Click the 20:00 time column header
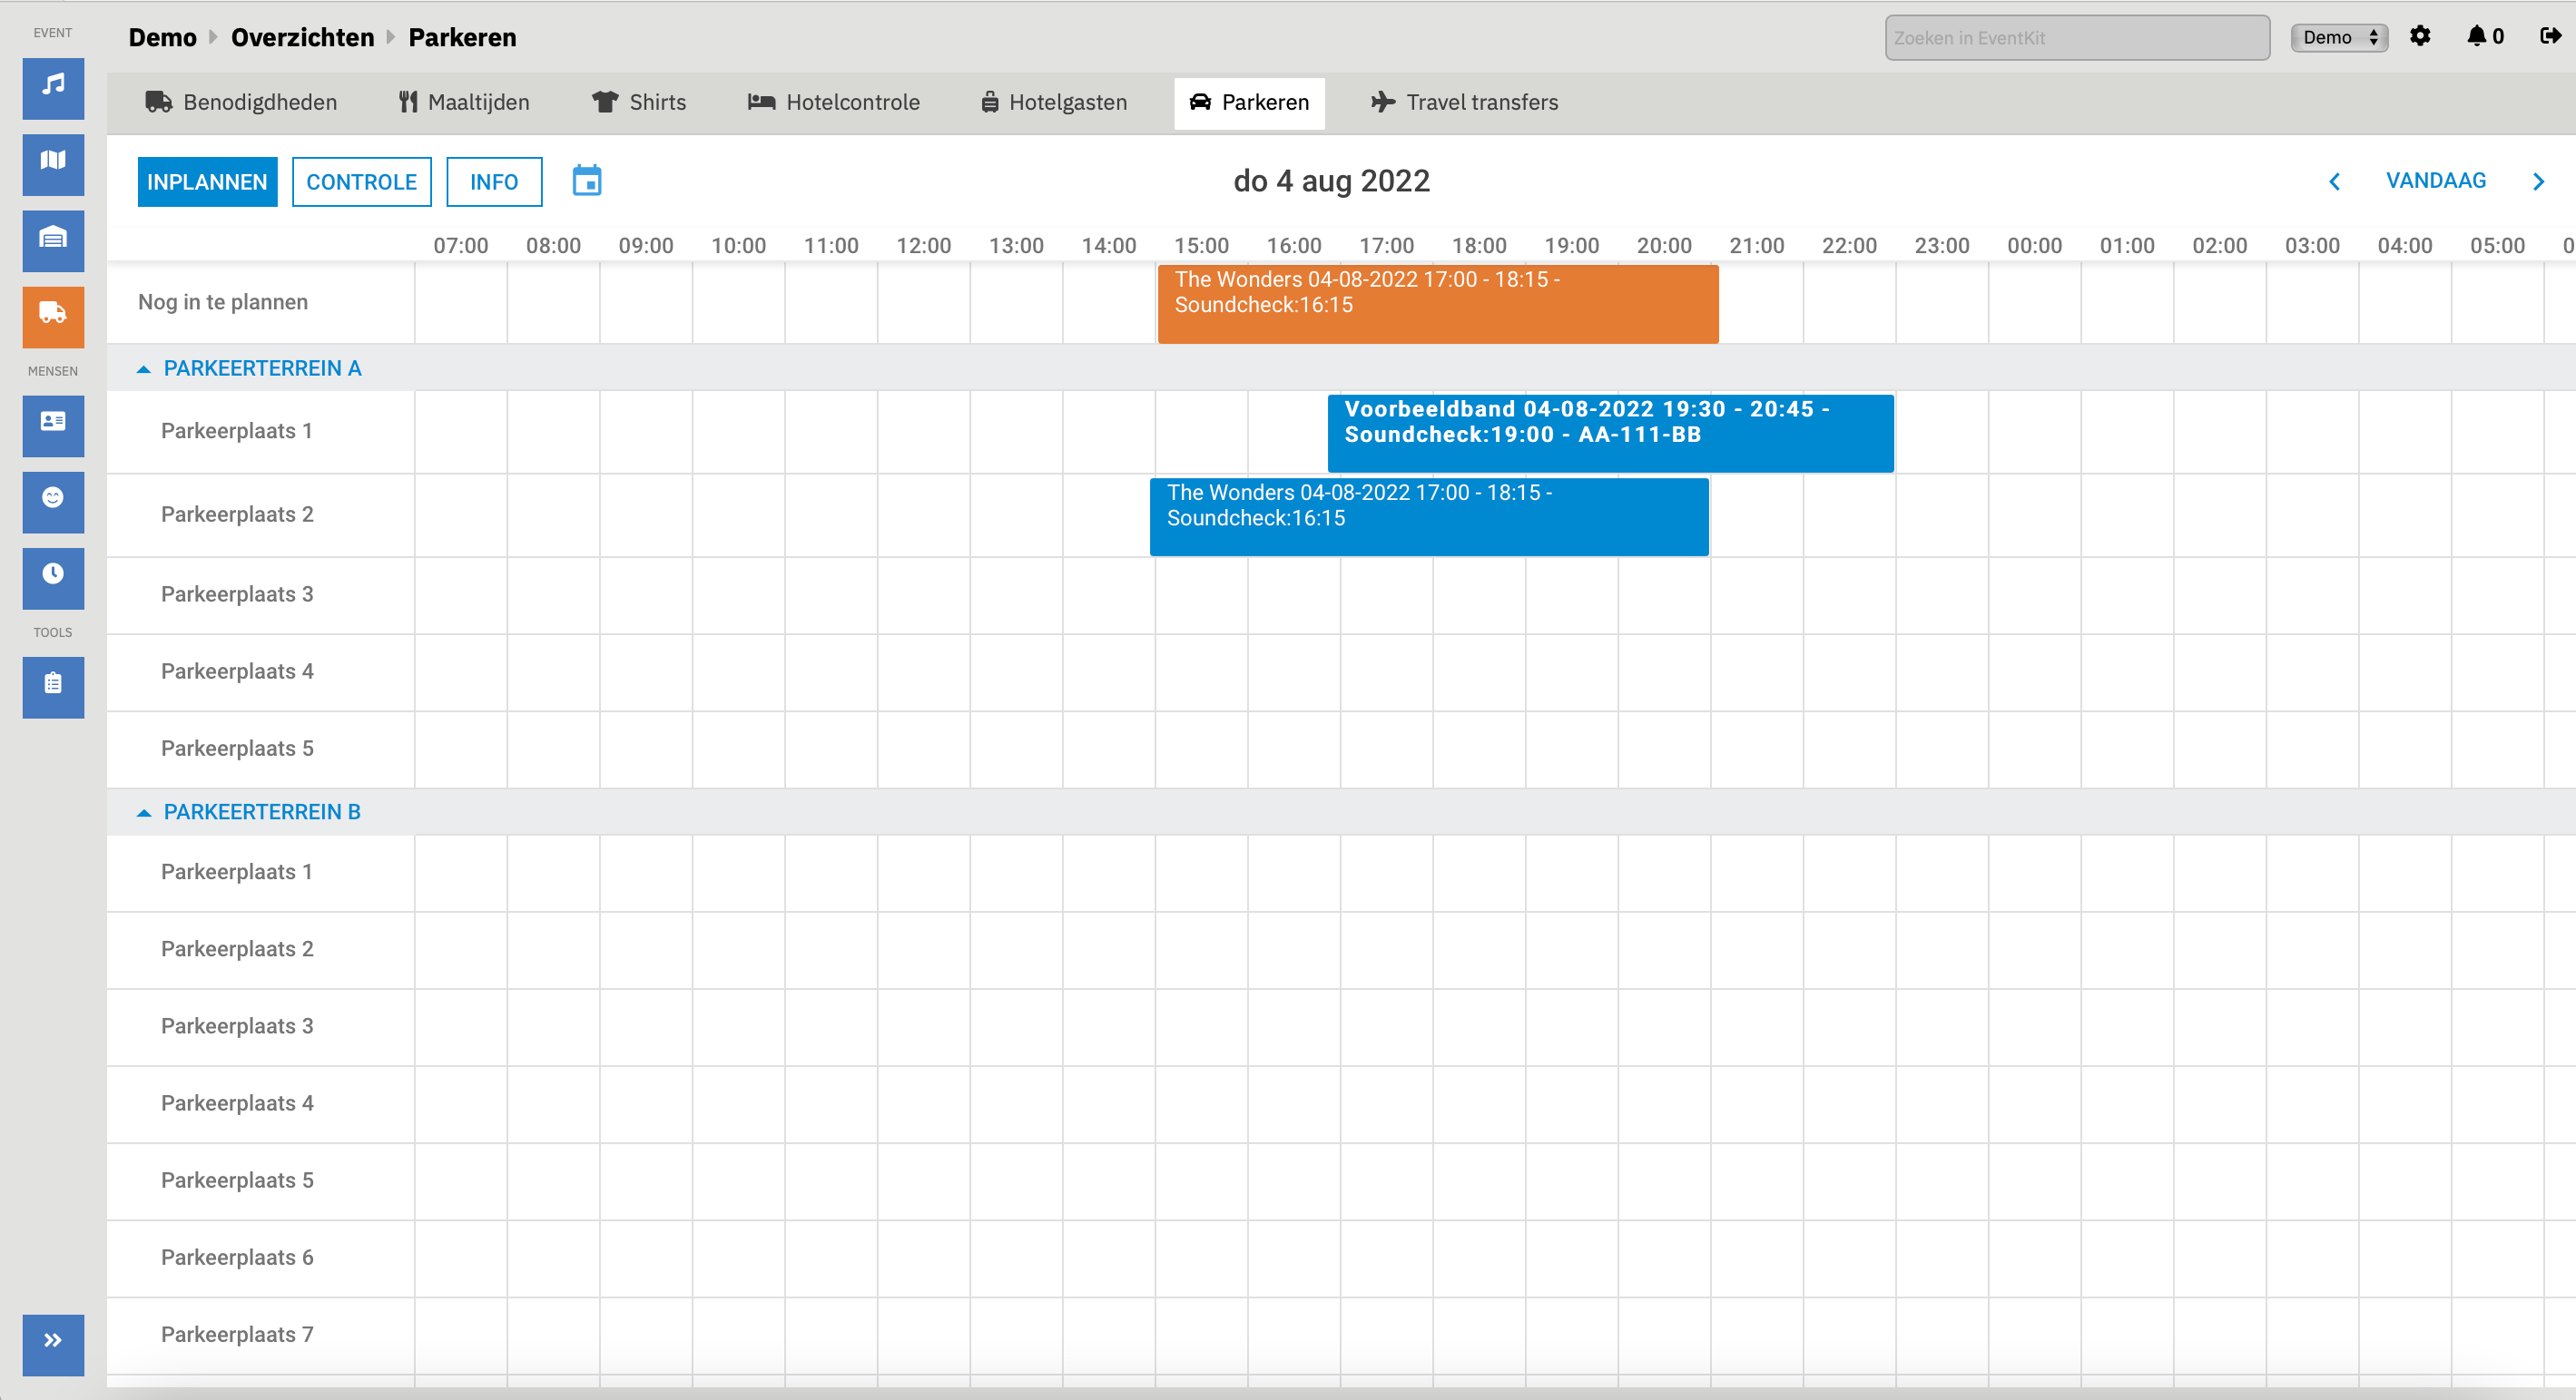2576x1400 pixels. tap(1664, 246)
